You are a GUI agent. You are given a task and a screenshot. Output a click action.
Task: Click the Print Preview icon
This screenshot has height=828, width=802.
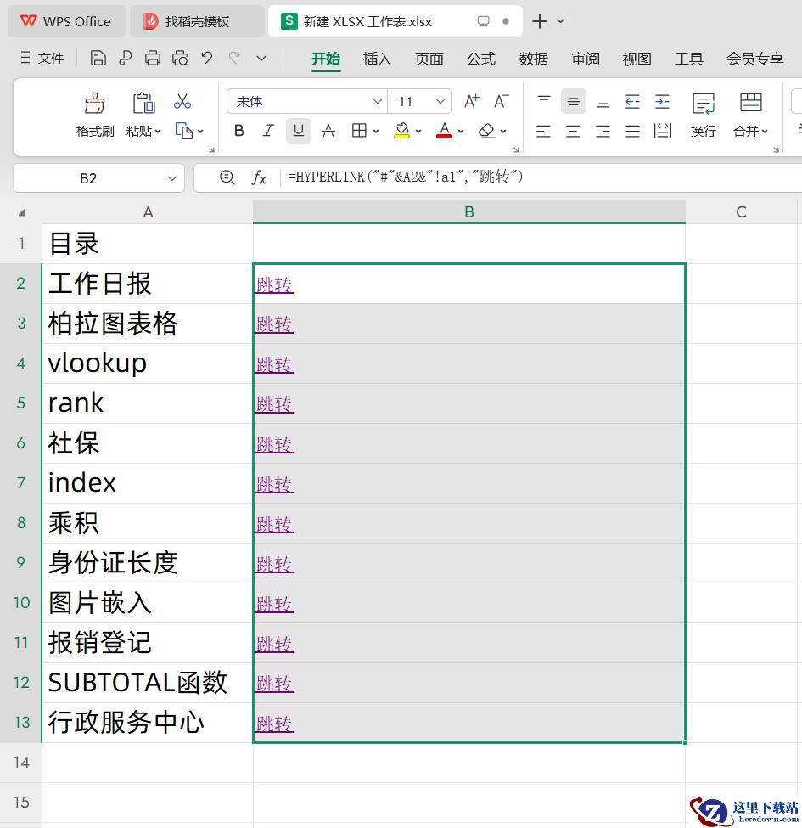click(x=180, y=58)
